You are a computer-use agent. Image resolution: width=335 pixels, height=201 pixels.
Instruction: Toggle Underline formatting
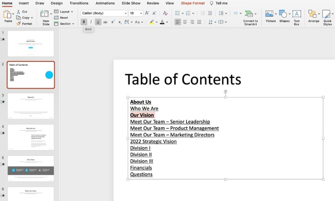tap(98, 22)
